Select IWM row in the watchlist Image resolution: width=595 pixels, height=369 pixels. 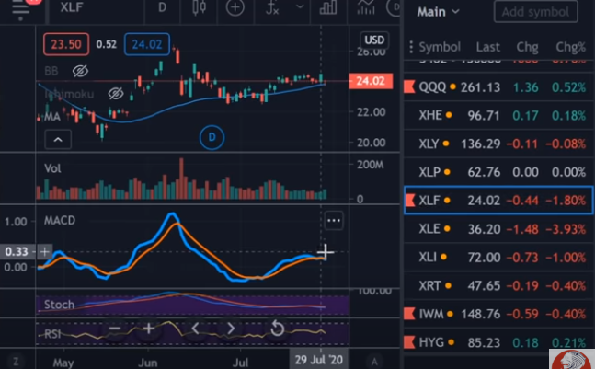(498, 315)
